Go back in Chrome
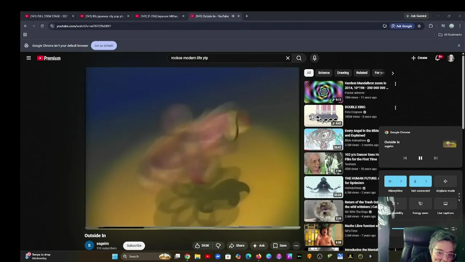465x262 pixels. point(25,26)
